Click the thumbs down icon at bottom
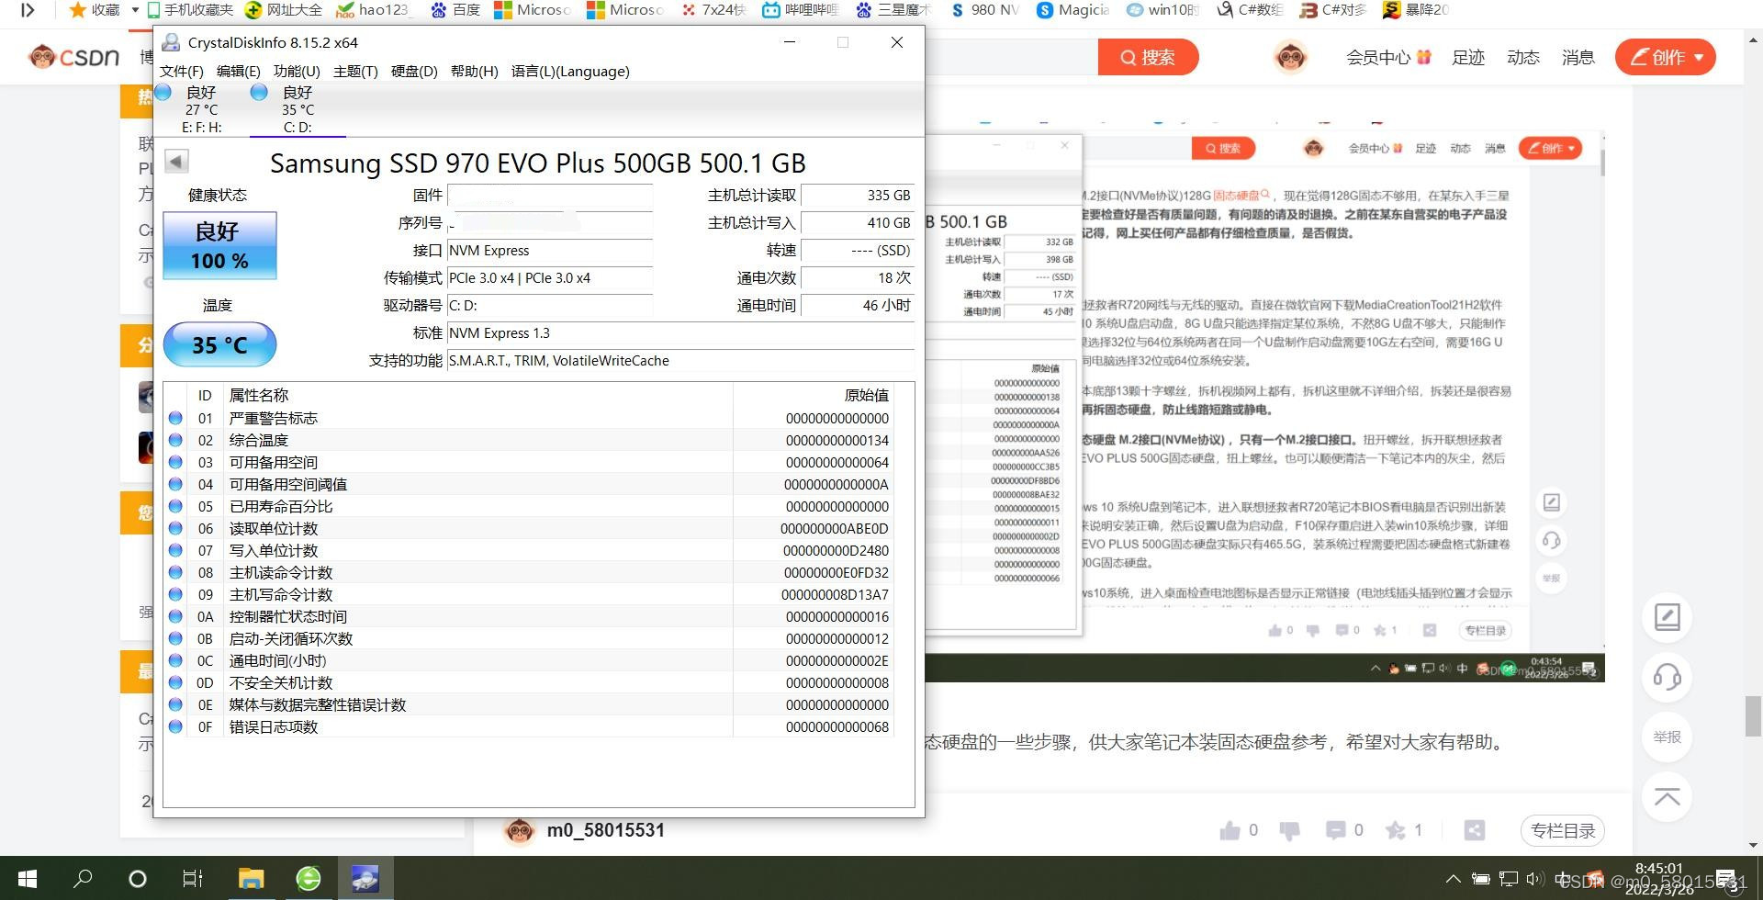 [1289, 830]
